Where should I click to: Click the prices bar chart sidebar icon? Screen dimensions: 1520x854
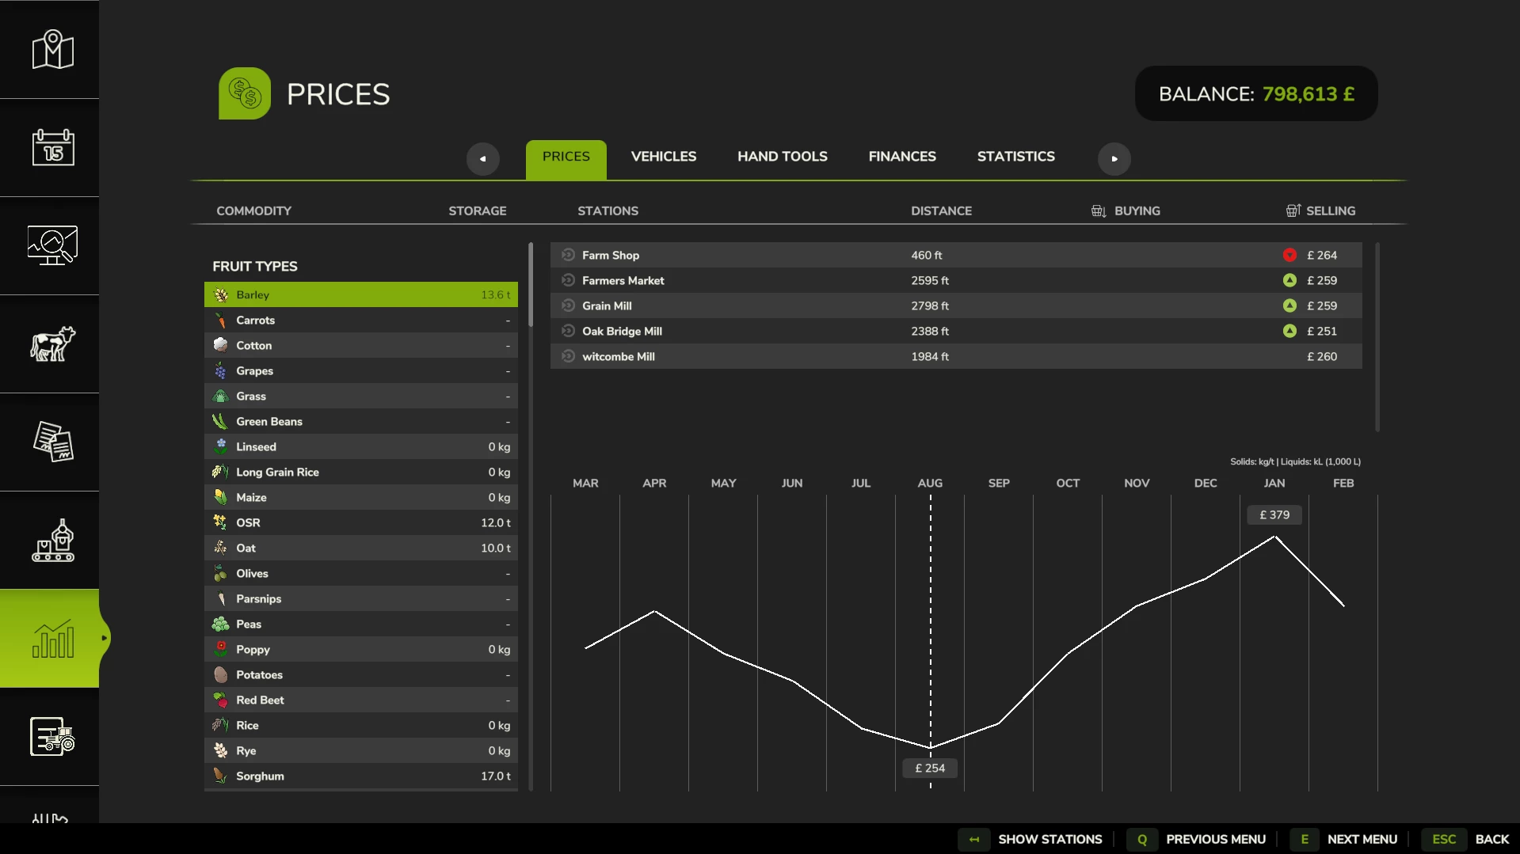point(52,638)
